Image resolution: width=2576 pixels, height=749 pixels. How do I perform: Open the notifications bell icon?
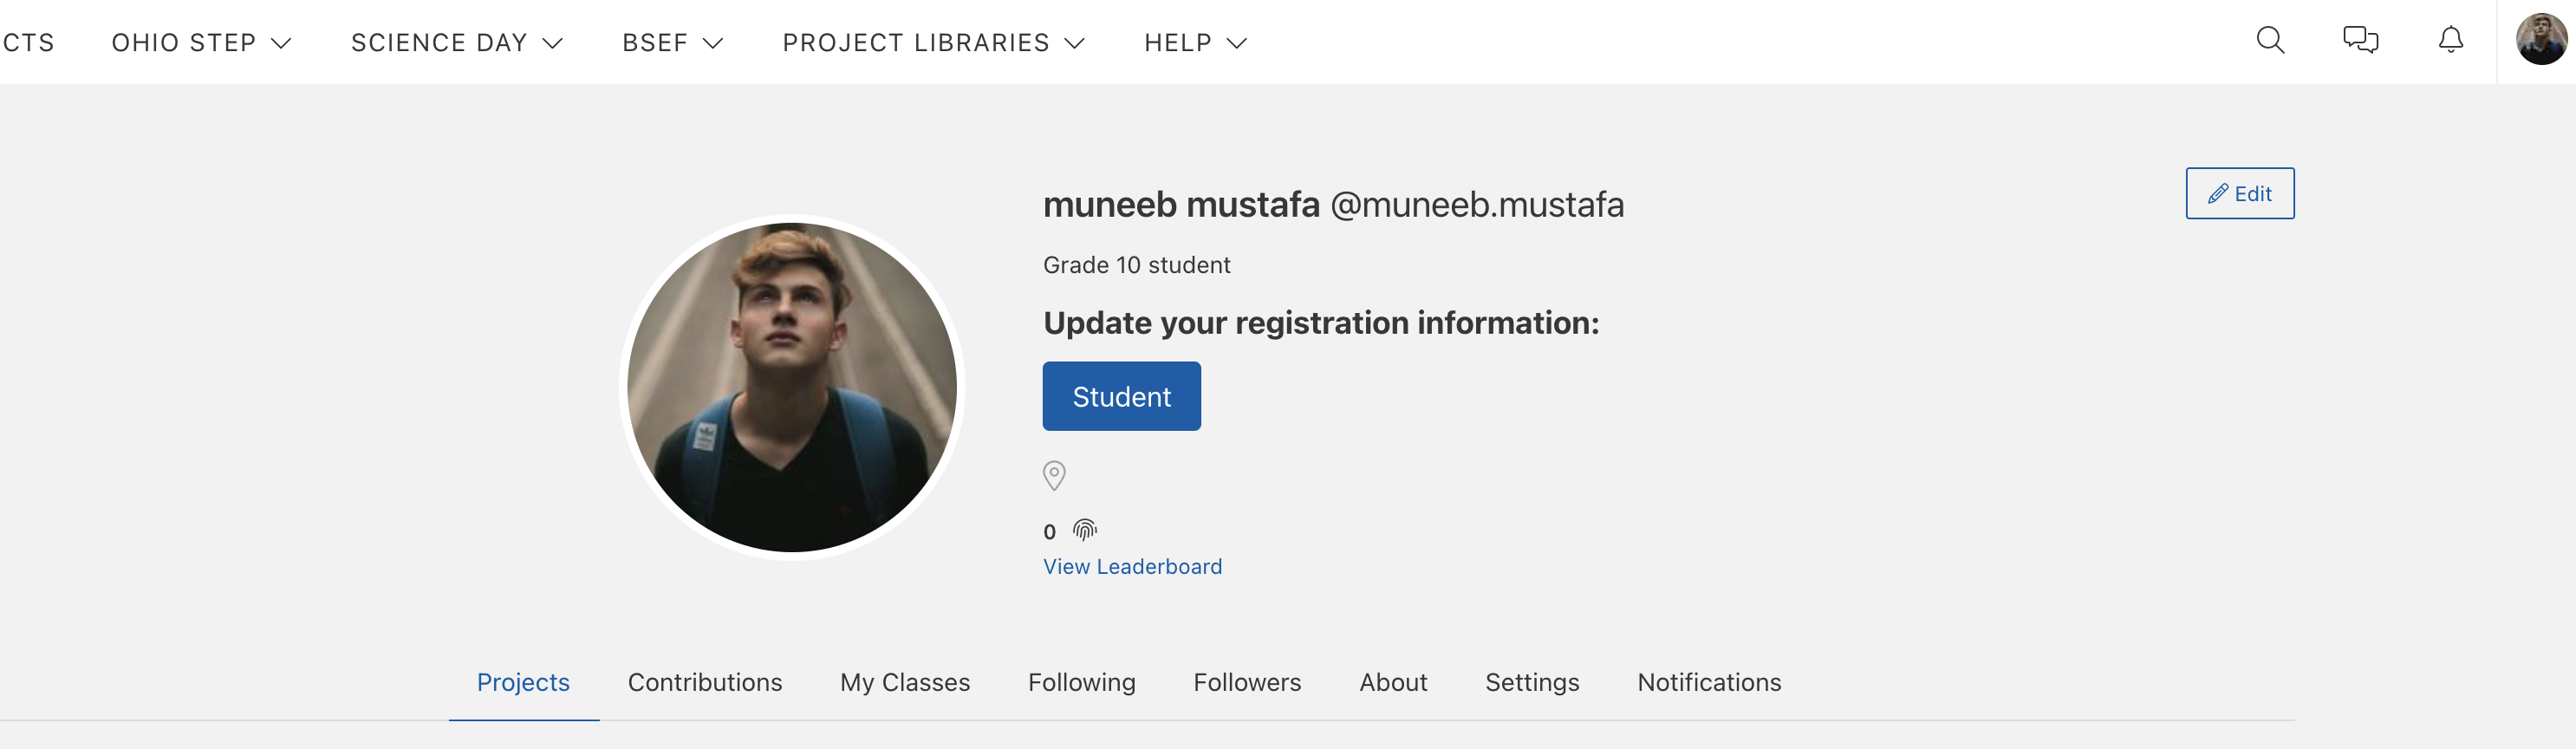click(x=2450, y=40)
